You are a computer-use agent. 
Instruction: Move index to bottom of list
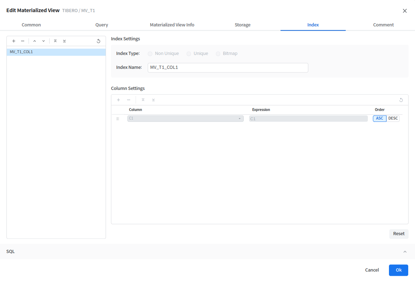click(64, 41)
